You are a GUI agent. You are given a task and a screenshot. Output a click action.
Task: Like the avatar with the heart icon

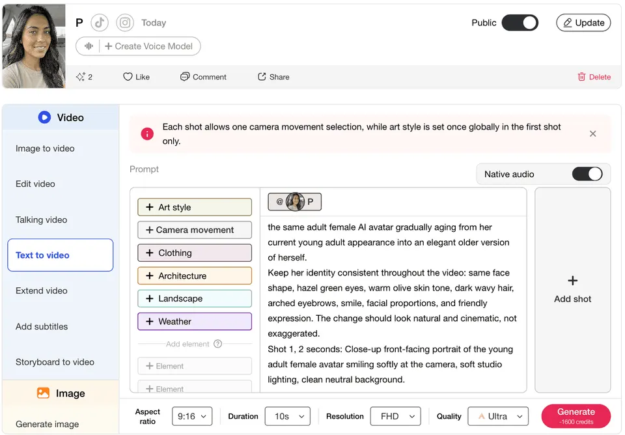(128, 77)
